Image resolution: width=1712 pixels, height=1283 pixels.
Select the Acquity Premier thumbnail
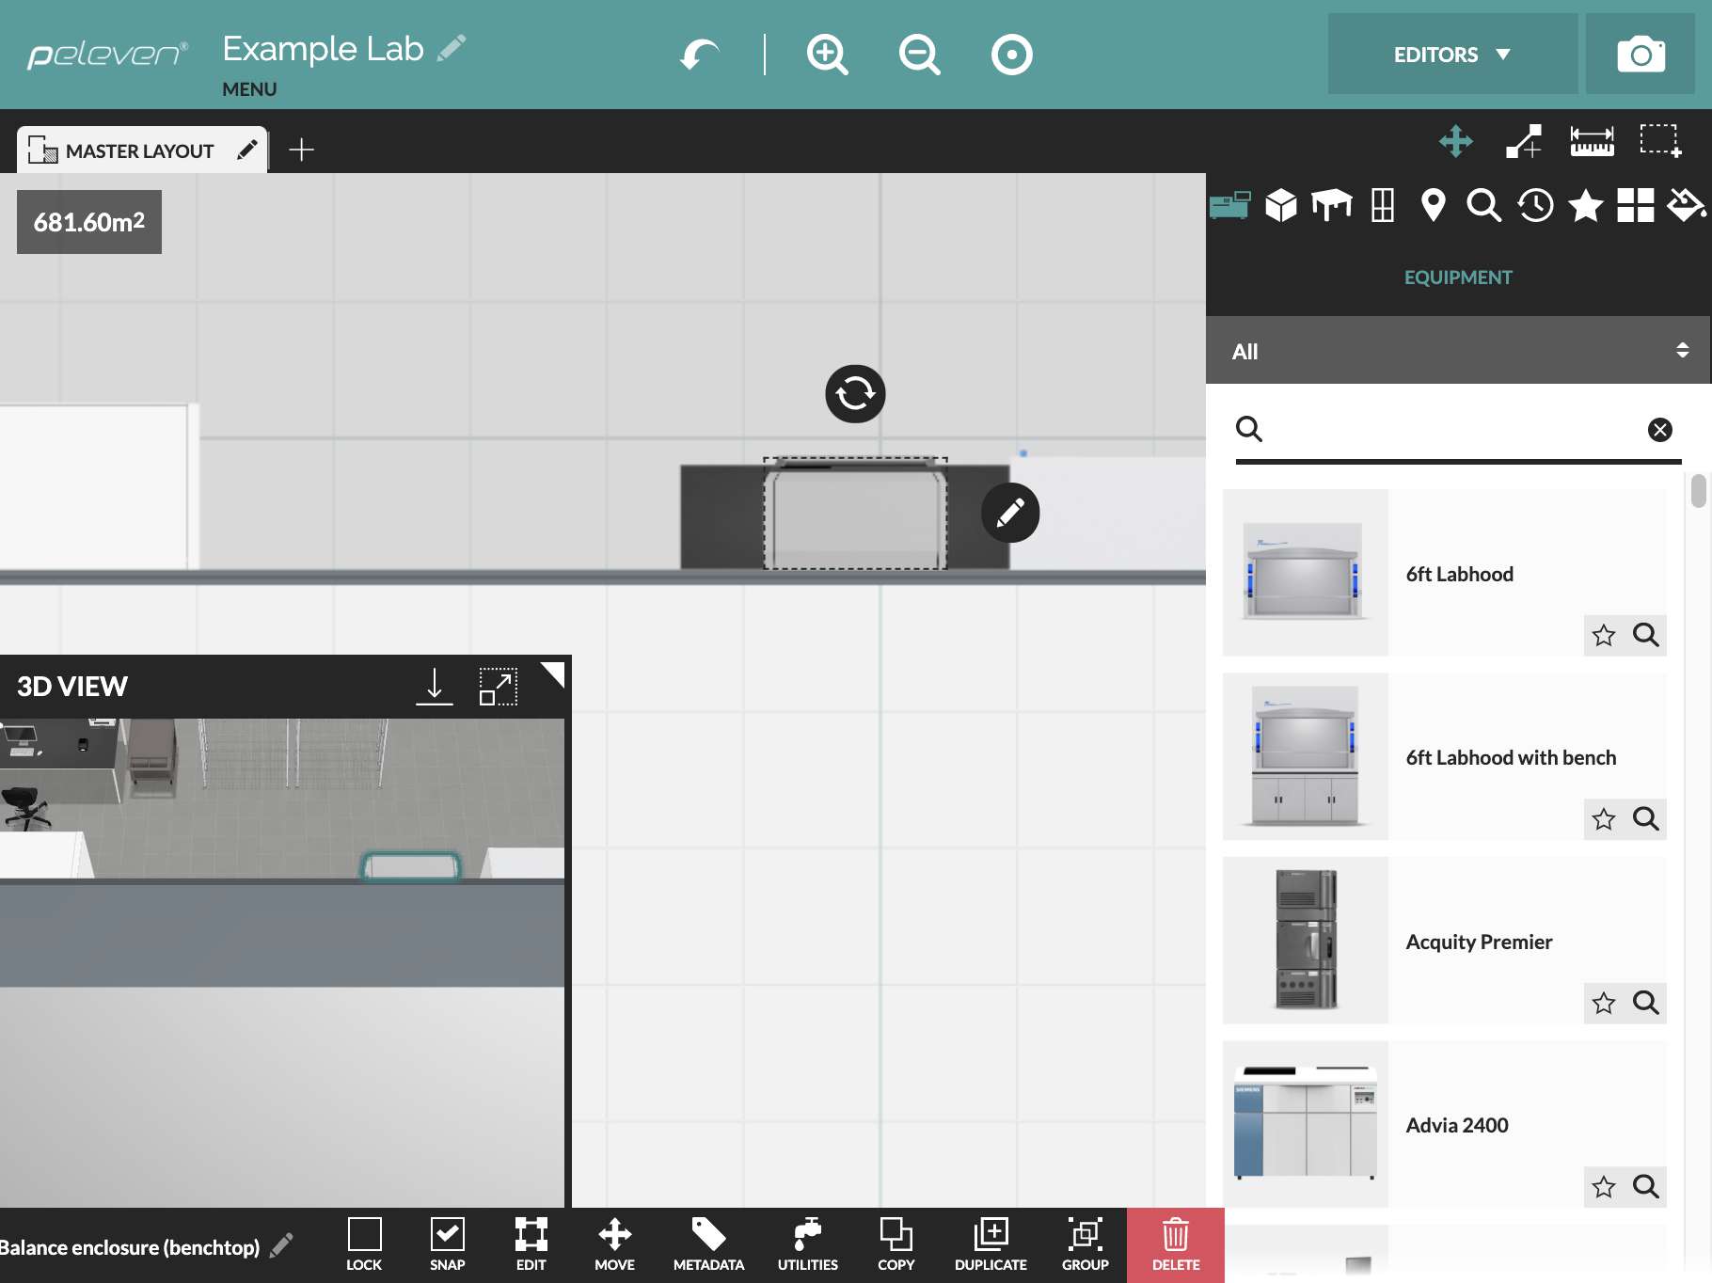click(x=1305, y=941)
